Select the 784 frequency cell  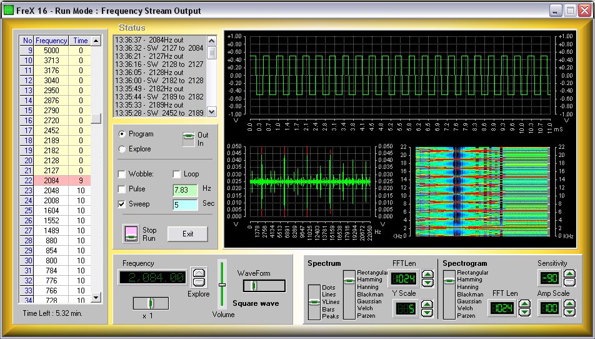pyautogui.click(x=51, y=271)
